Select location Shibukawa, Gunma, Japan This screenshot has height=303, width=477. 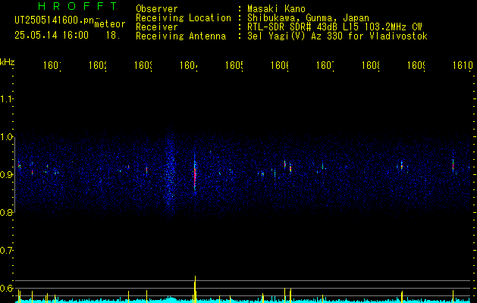click(x=308, y=18)
